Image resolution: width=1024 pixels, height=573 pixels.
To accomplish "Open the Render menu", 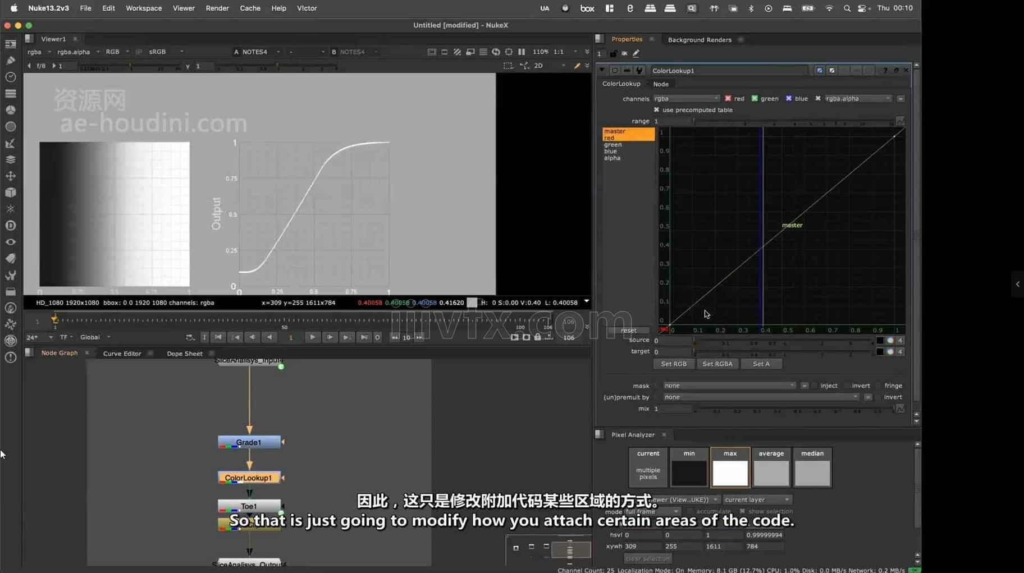I will pos(217,8).
